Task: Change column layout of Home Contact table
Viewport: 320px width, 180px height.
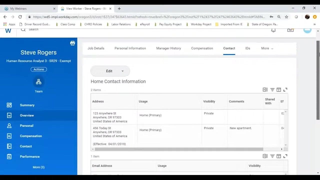Action: [x=279, y=89]
